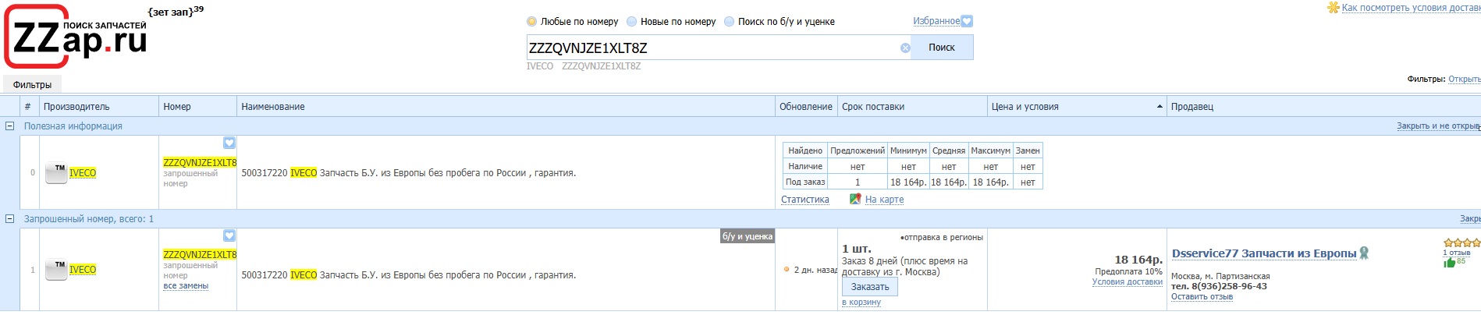
Task: Add row 0 part number to favorites
Action: pos(229,143)
